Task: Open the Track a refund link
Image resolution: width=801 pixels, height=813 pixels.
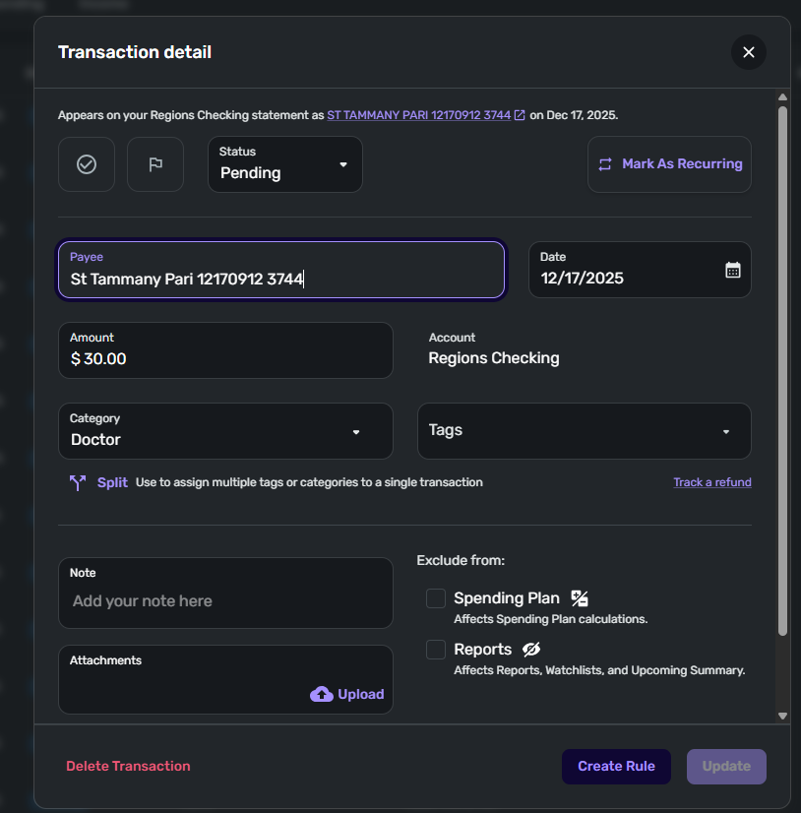Action: pos(711,482)
